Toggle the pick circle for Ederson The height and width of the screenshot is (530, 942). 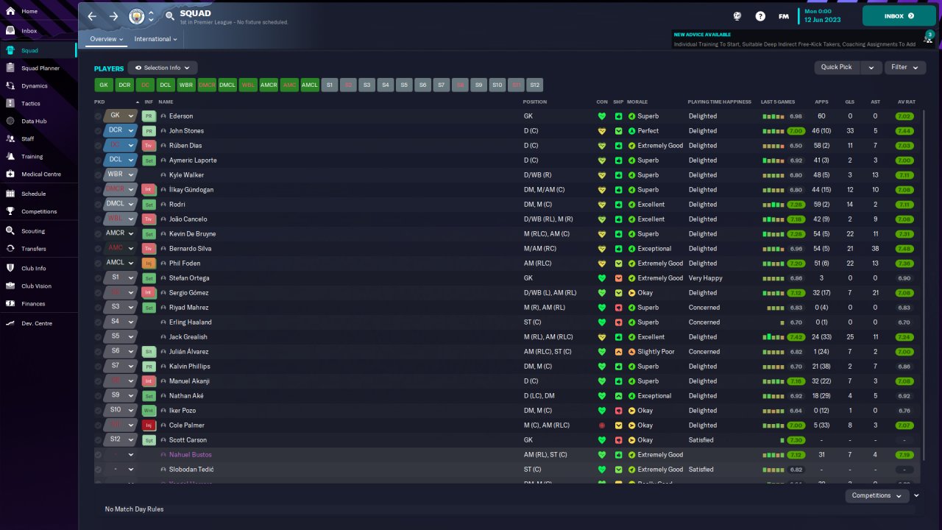(99, 116)
